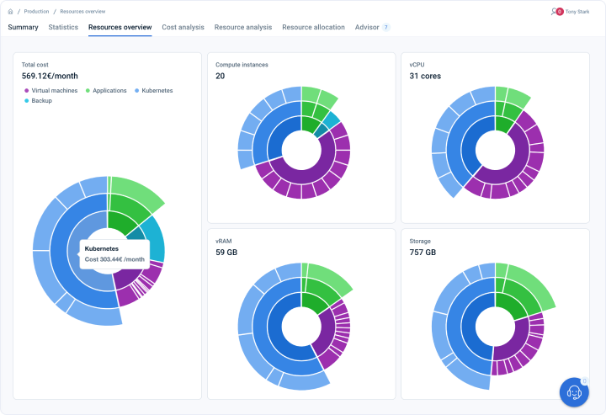Click Compute instances value 20
The width and height of the screenshot is (606, 415).
coord(220,76)
